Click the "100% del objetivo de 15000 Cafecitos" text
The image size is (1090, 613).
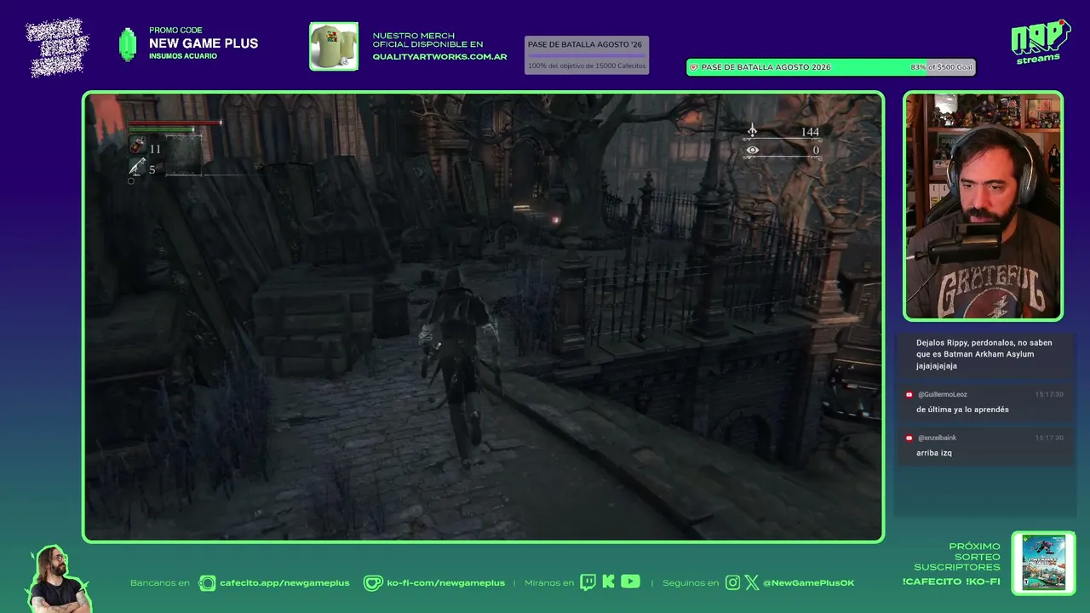(587, 66)
